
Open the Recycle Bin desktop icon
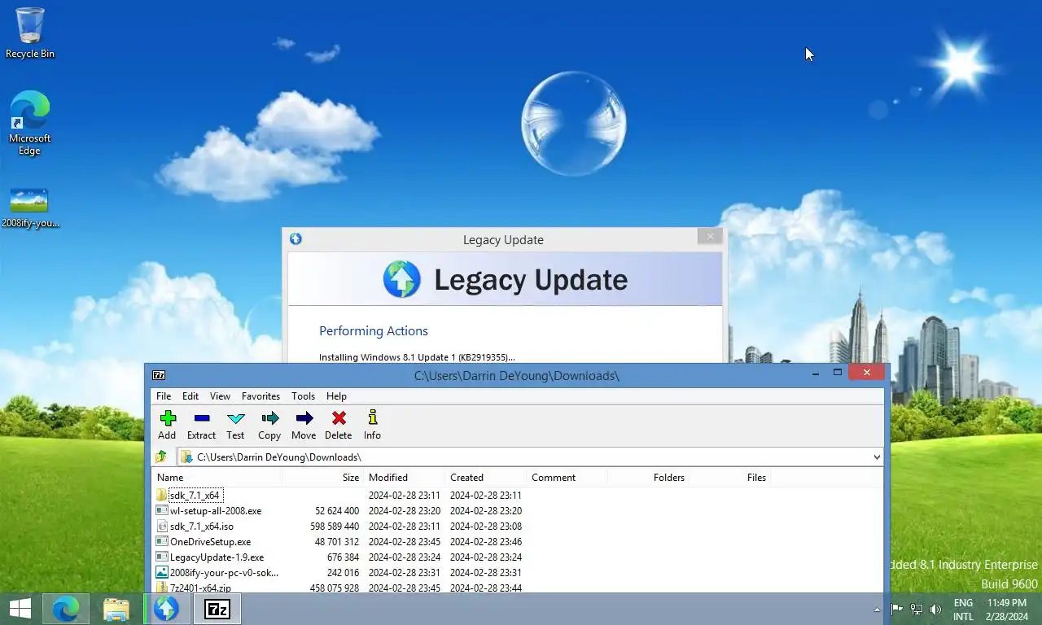tap(30, 33)
